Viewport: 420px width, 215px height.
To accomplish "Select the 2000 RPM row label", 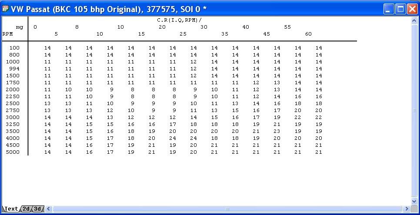I will pyautogui.click(x=13, y=90).
